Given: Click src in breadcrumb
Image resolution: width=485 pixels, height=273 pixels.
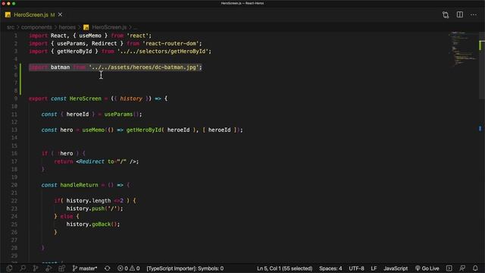Looking at the screenshot, I should tap(11, 27).
